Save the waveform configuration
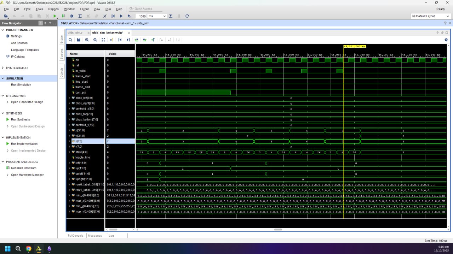The height and width of the screenshot is (254, 453). [79, 40]
